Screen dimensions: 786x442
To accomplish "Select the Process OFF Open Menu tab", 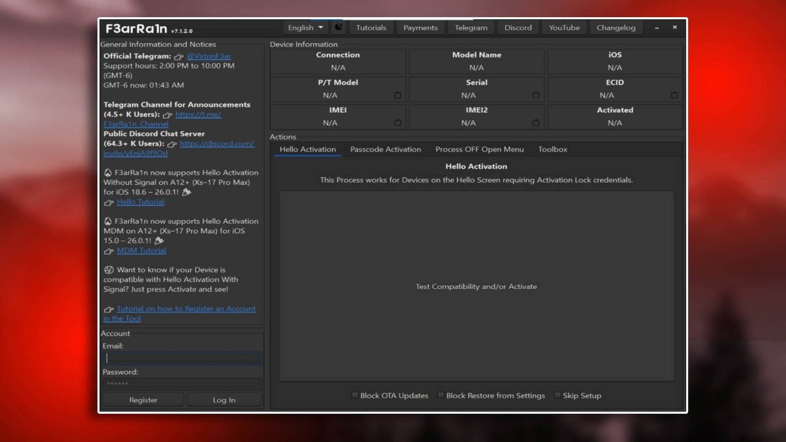I will click(x=479, y=149).
